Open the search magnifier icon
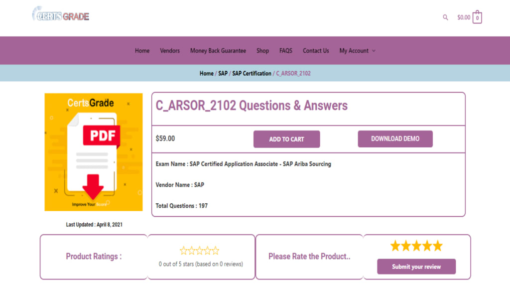The height and width of the screenshot is (287, 510). coord(445,17)
